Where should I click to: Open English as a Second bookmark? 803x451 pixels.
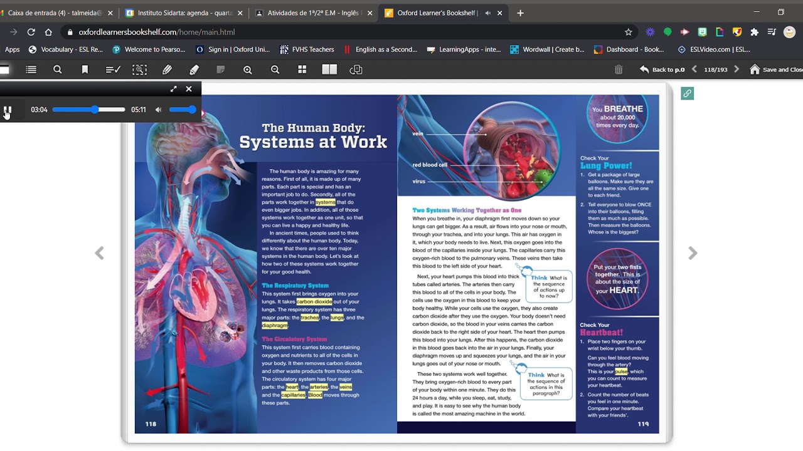(380, 49)
